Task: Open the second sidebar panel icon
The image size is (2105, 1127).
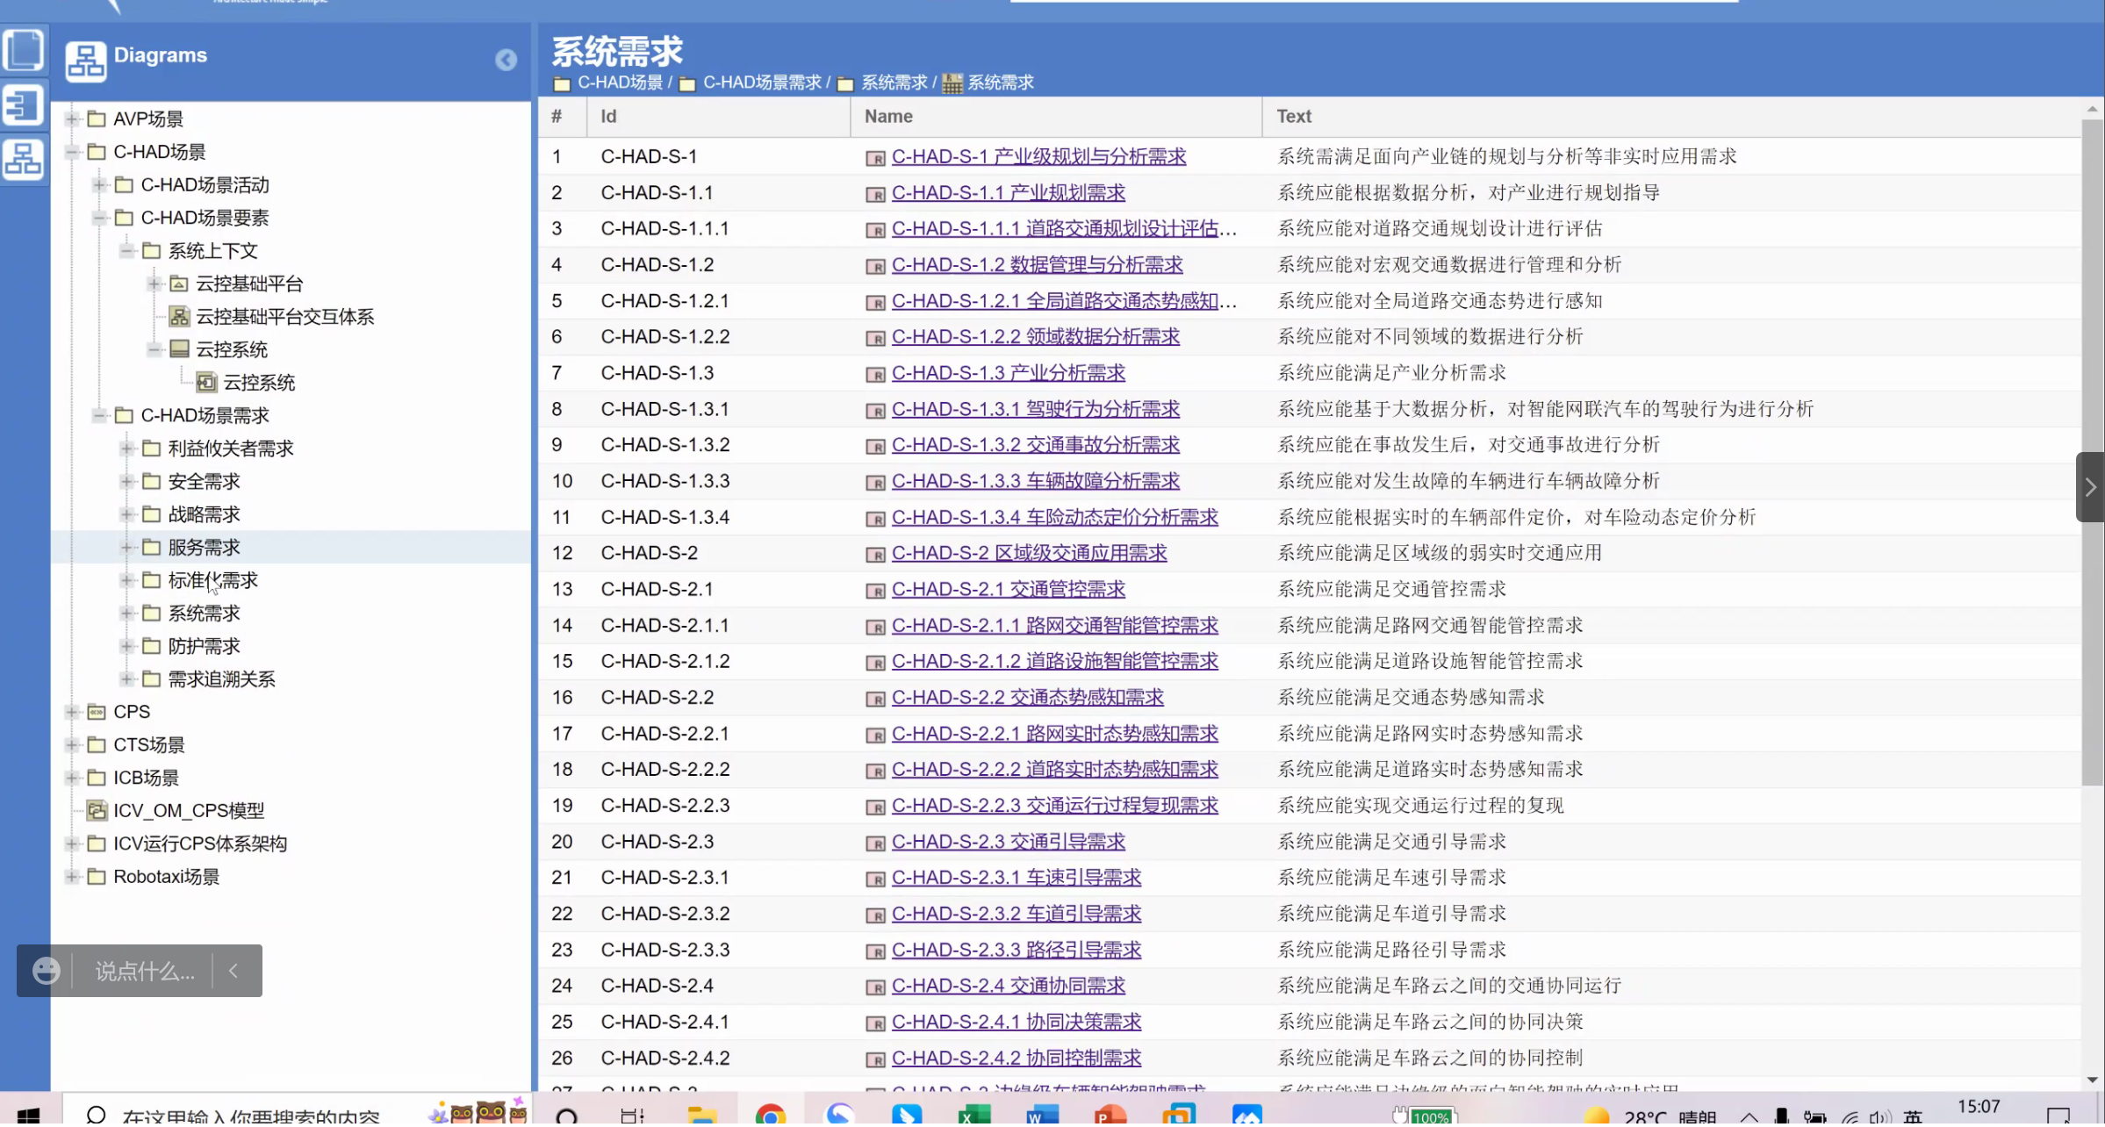Action: point(24,104)
